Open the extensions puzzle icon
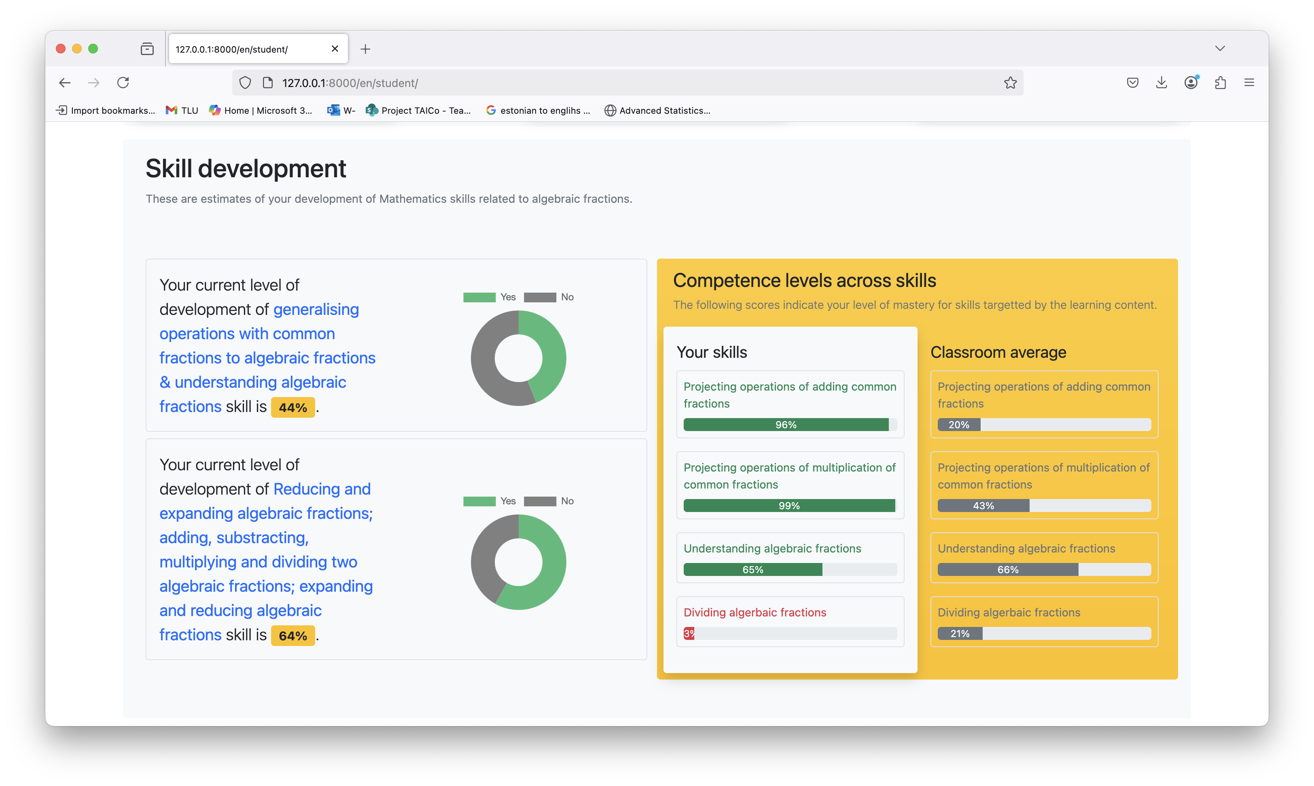 1220,83
